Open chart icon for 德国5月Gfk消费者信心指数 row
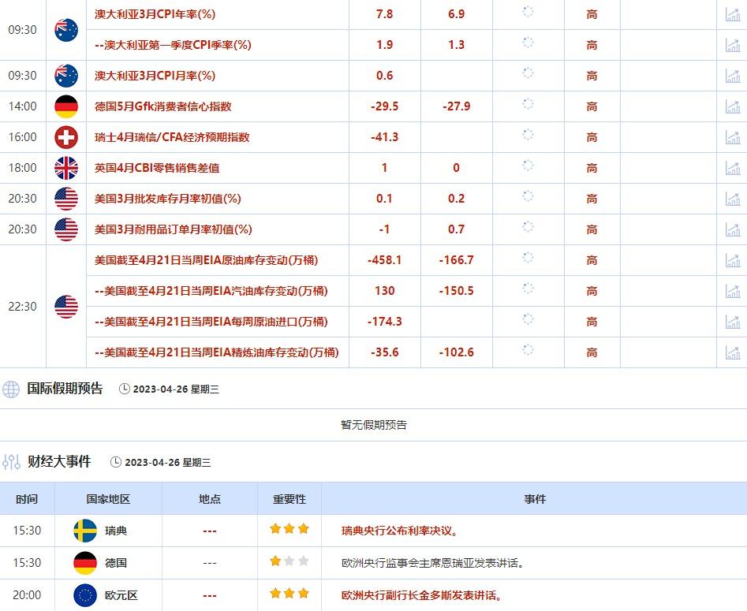The height and width of the screenshot is (611, 747). point(733,106)
